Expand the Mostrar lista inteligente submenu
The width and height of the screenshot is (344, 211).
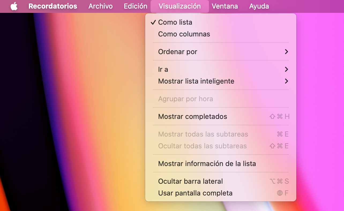pos(196,81)
